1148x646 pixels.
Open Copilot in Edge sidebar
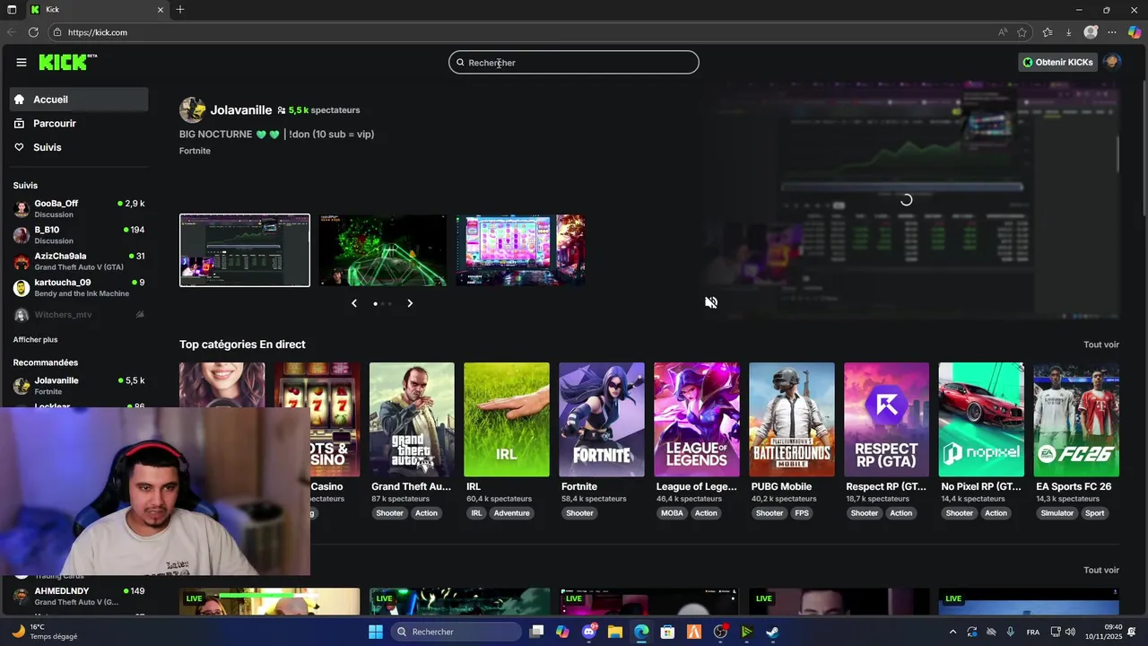(1135, 32)
